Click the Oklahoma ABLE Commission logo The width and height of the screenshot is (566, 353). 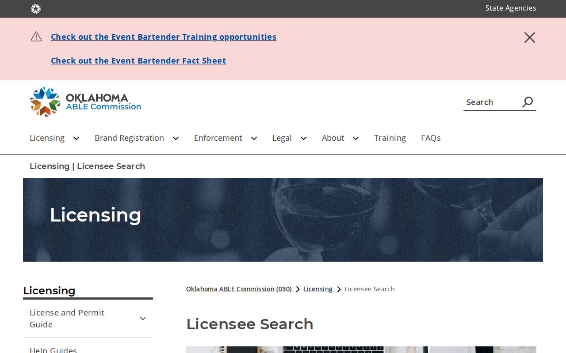[x=85, y=102]
